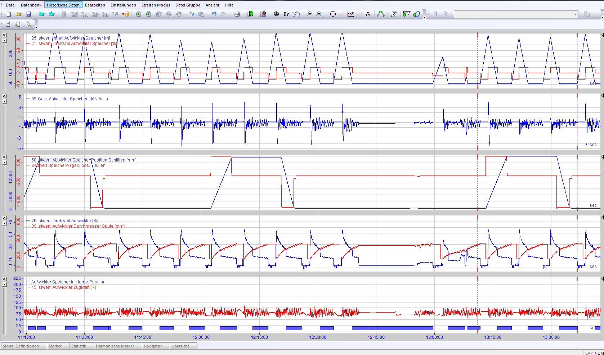Open the new document icon
The height and width of the screenshot is (355, 604).
(9, 14)
